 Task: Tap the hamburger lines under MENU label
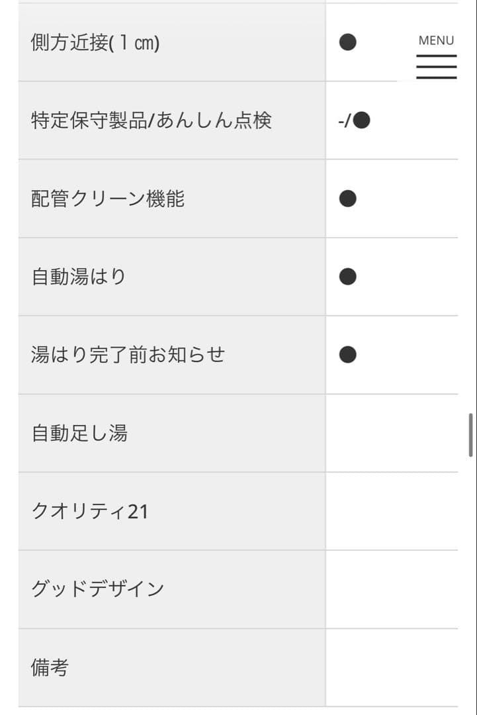[436, 66]
